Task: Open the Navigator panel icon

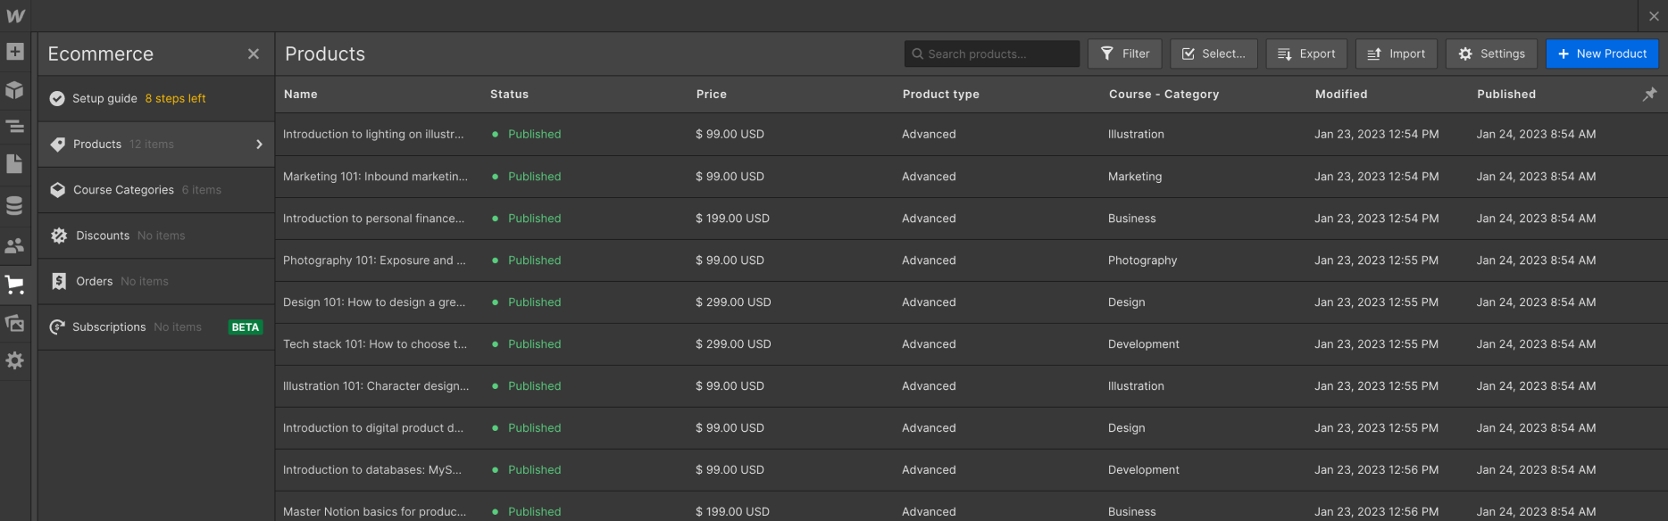Action: pos(15,127)
